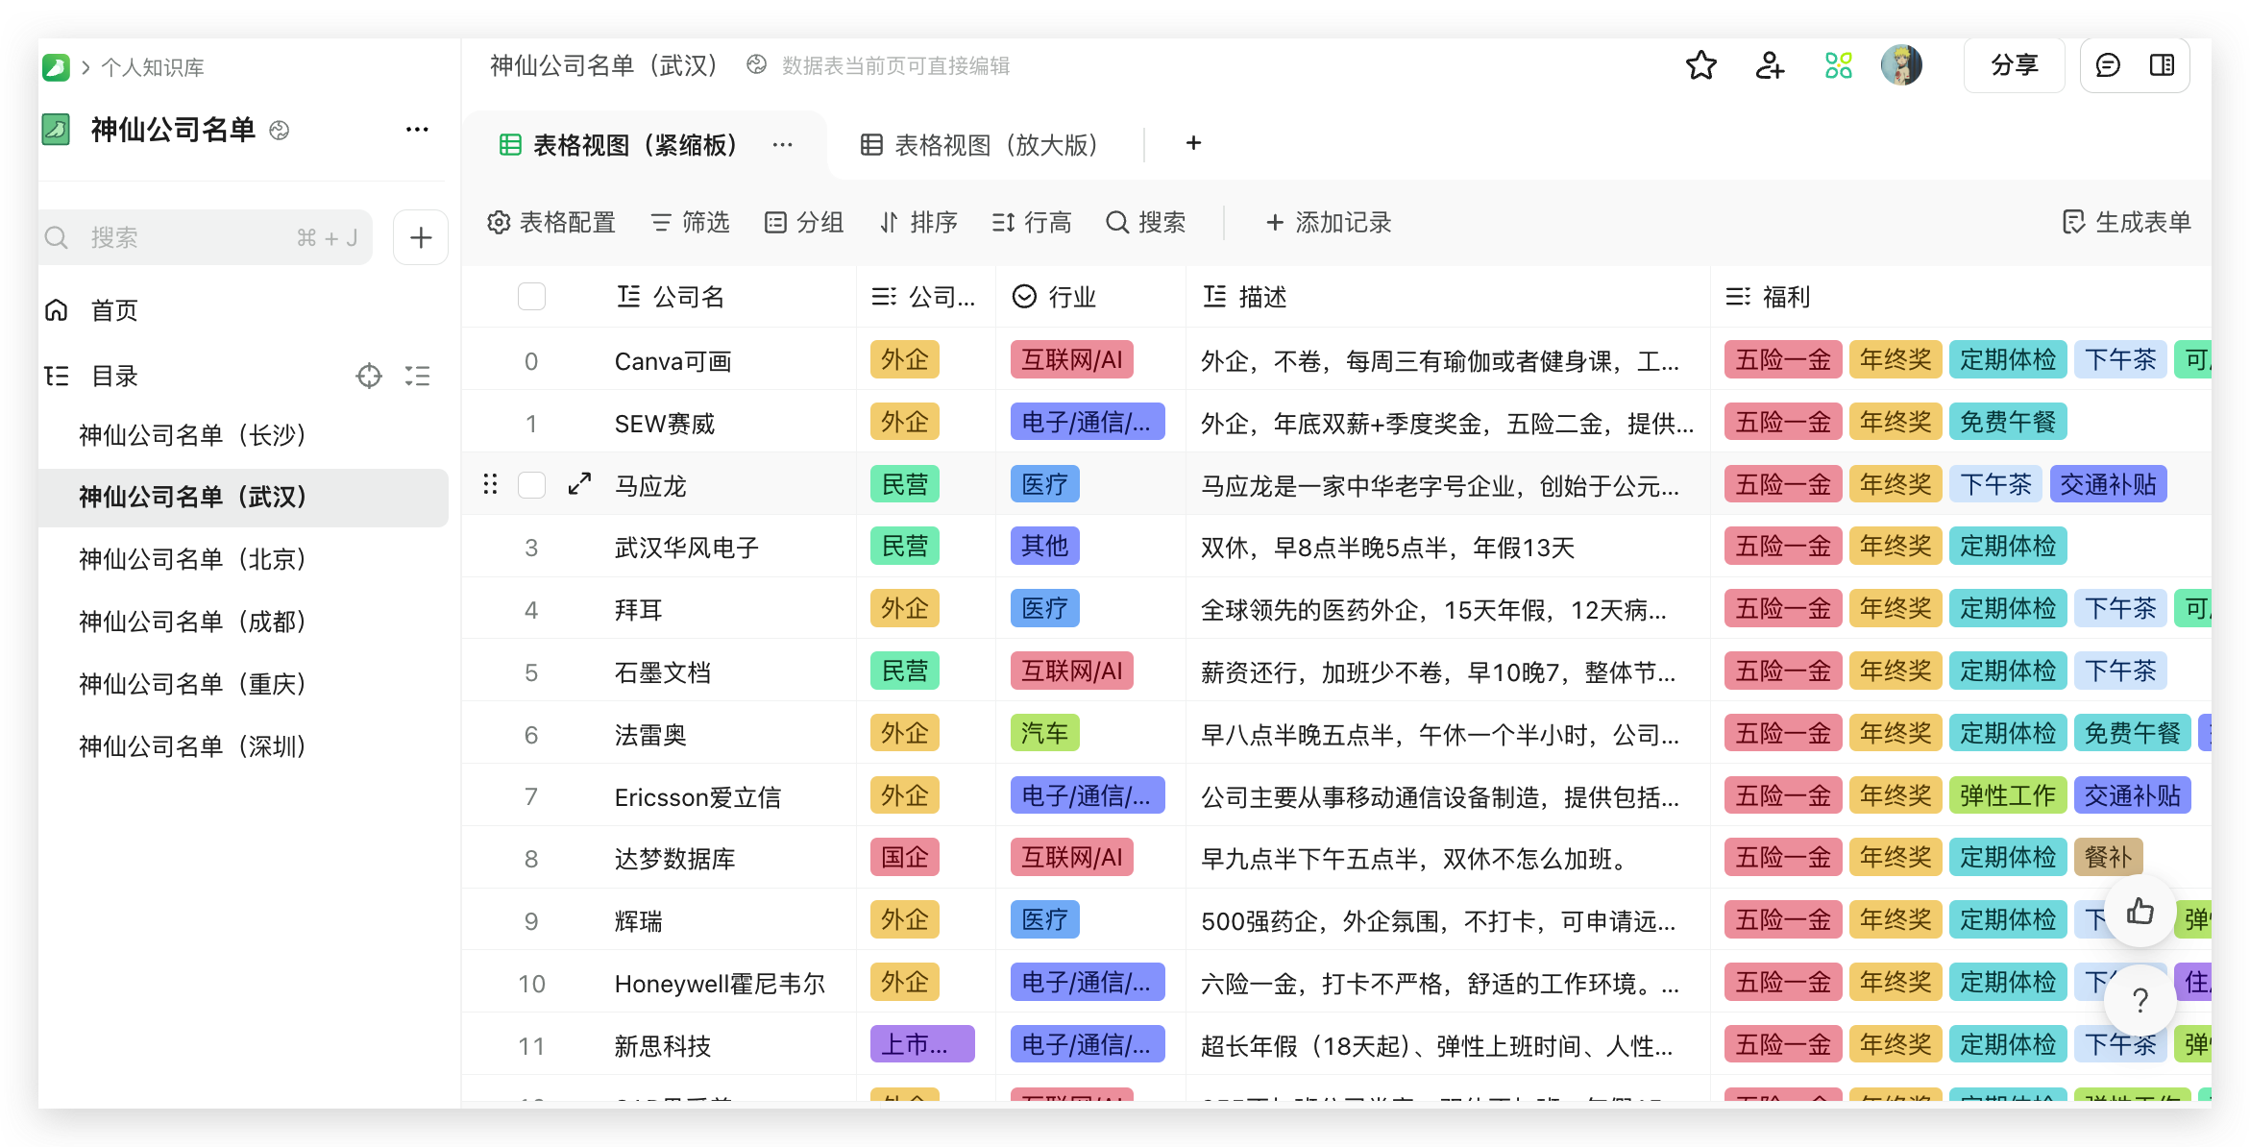Click the 分享 share button
The height and width of the screenshot is (1147, 2250).
click(x=2014, y=65)
